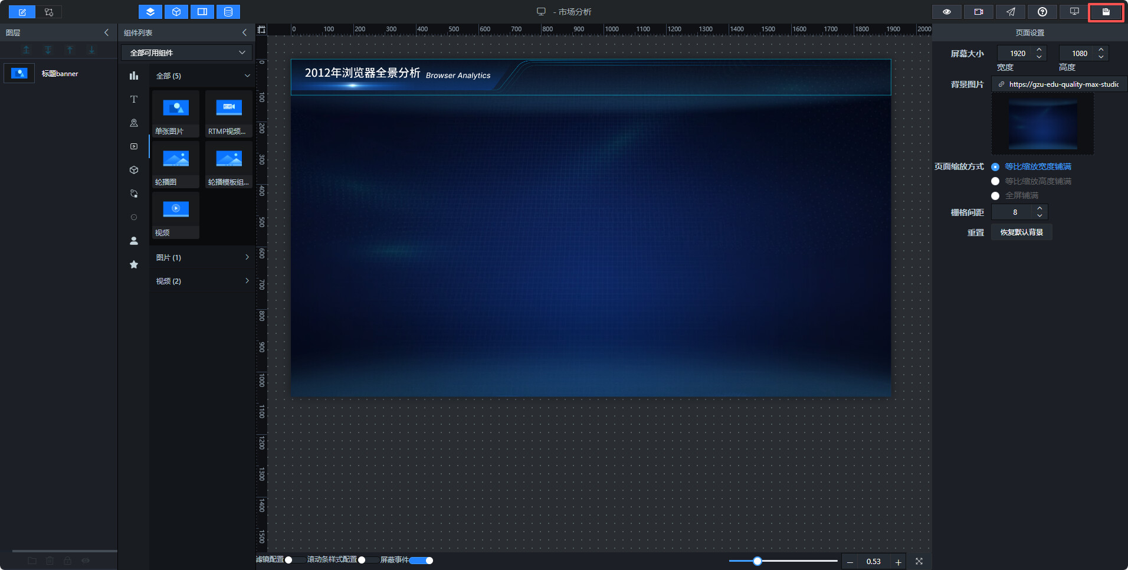
Task: Open the help question-mark icon
Action: [x=1042, y=12]
